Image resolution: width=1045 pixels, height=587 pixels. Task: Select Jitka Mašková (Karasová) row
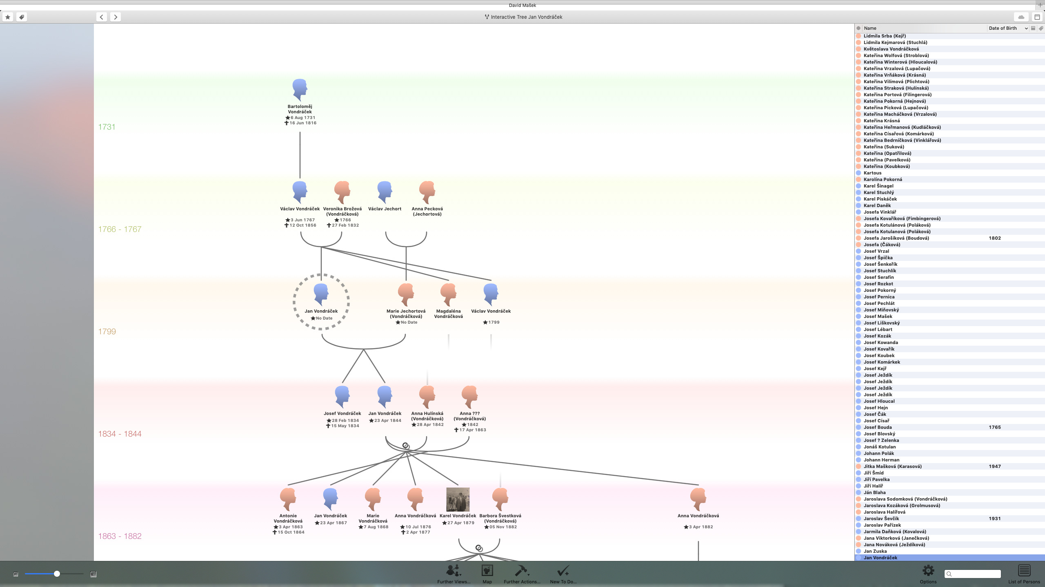(949, 466)
